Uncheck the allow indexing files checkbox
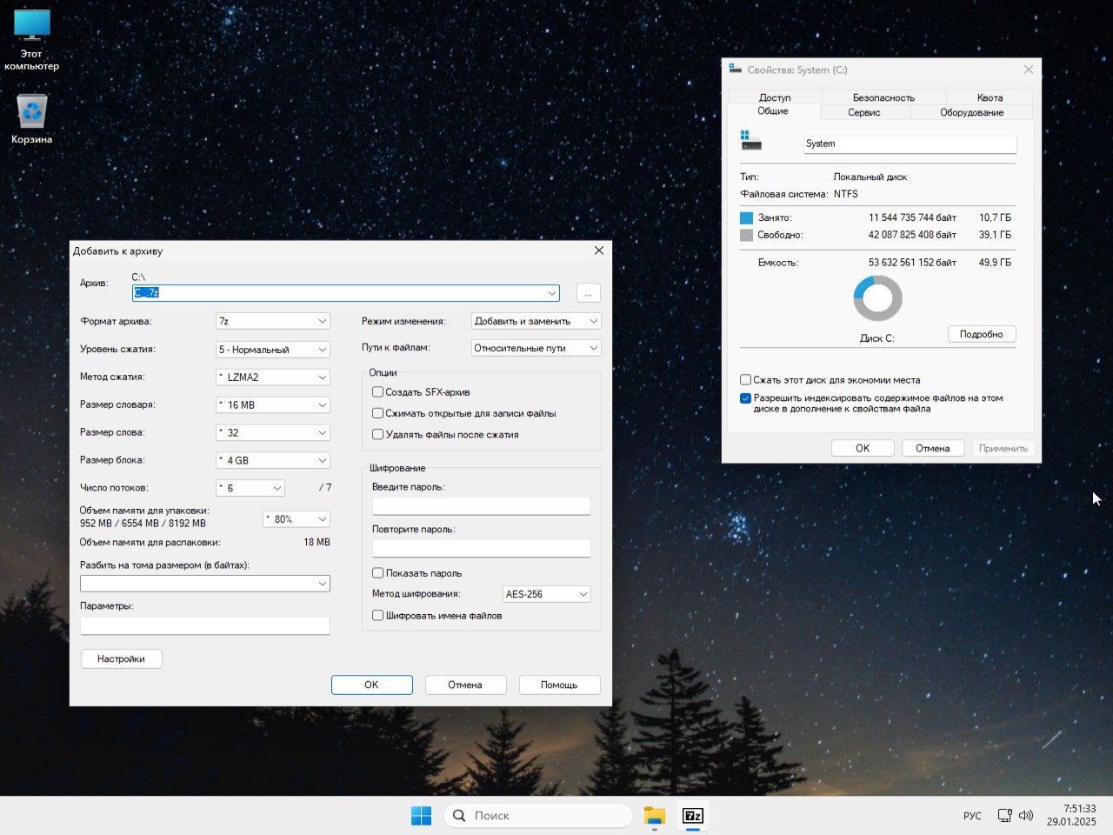This screenshot has width=1113, height=835. click(745, 398)
